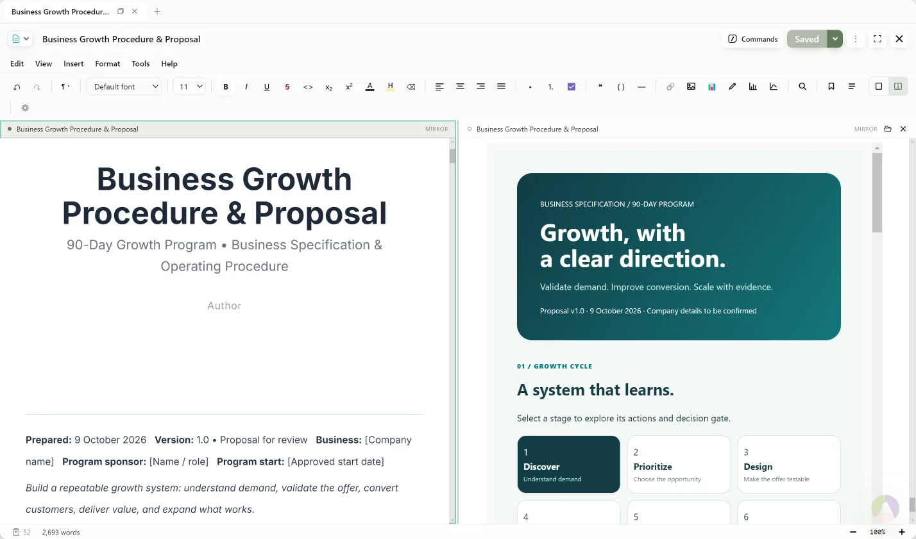Open the drawing pencil tool

[732, 87]
